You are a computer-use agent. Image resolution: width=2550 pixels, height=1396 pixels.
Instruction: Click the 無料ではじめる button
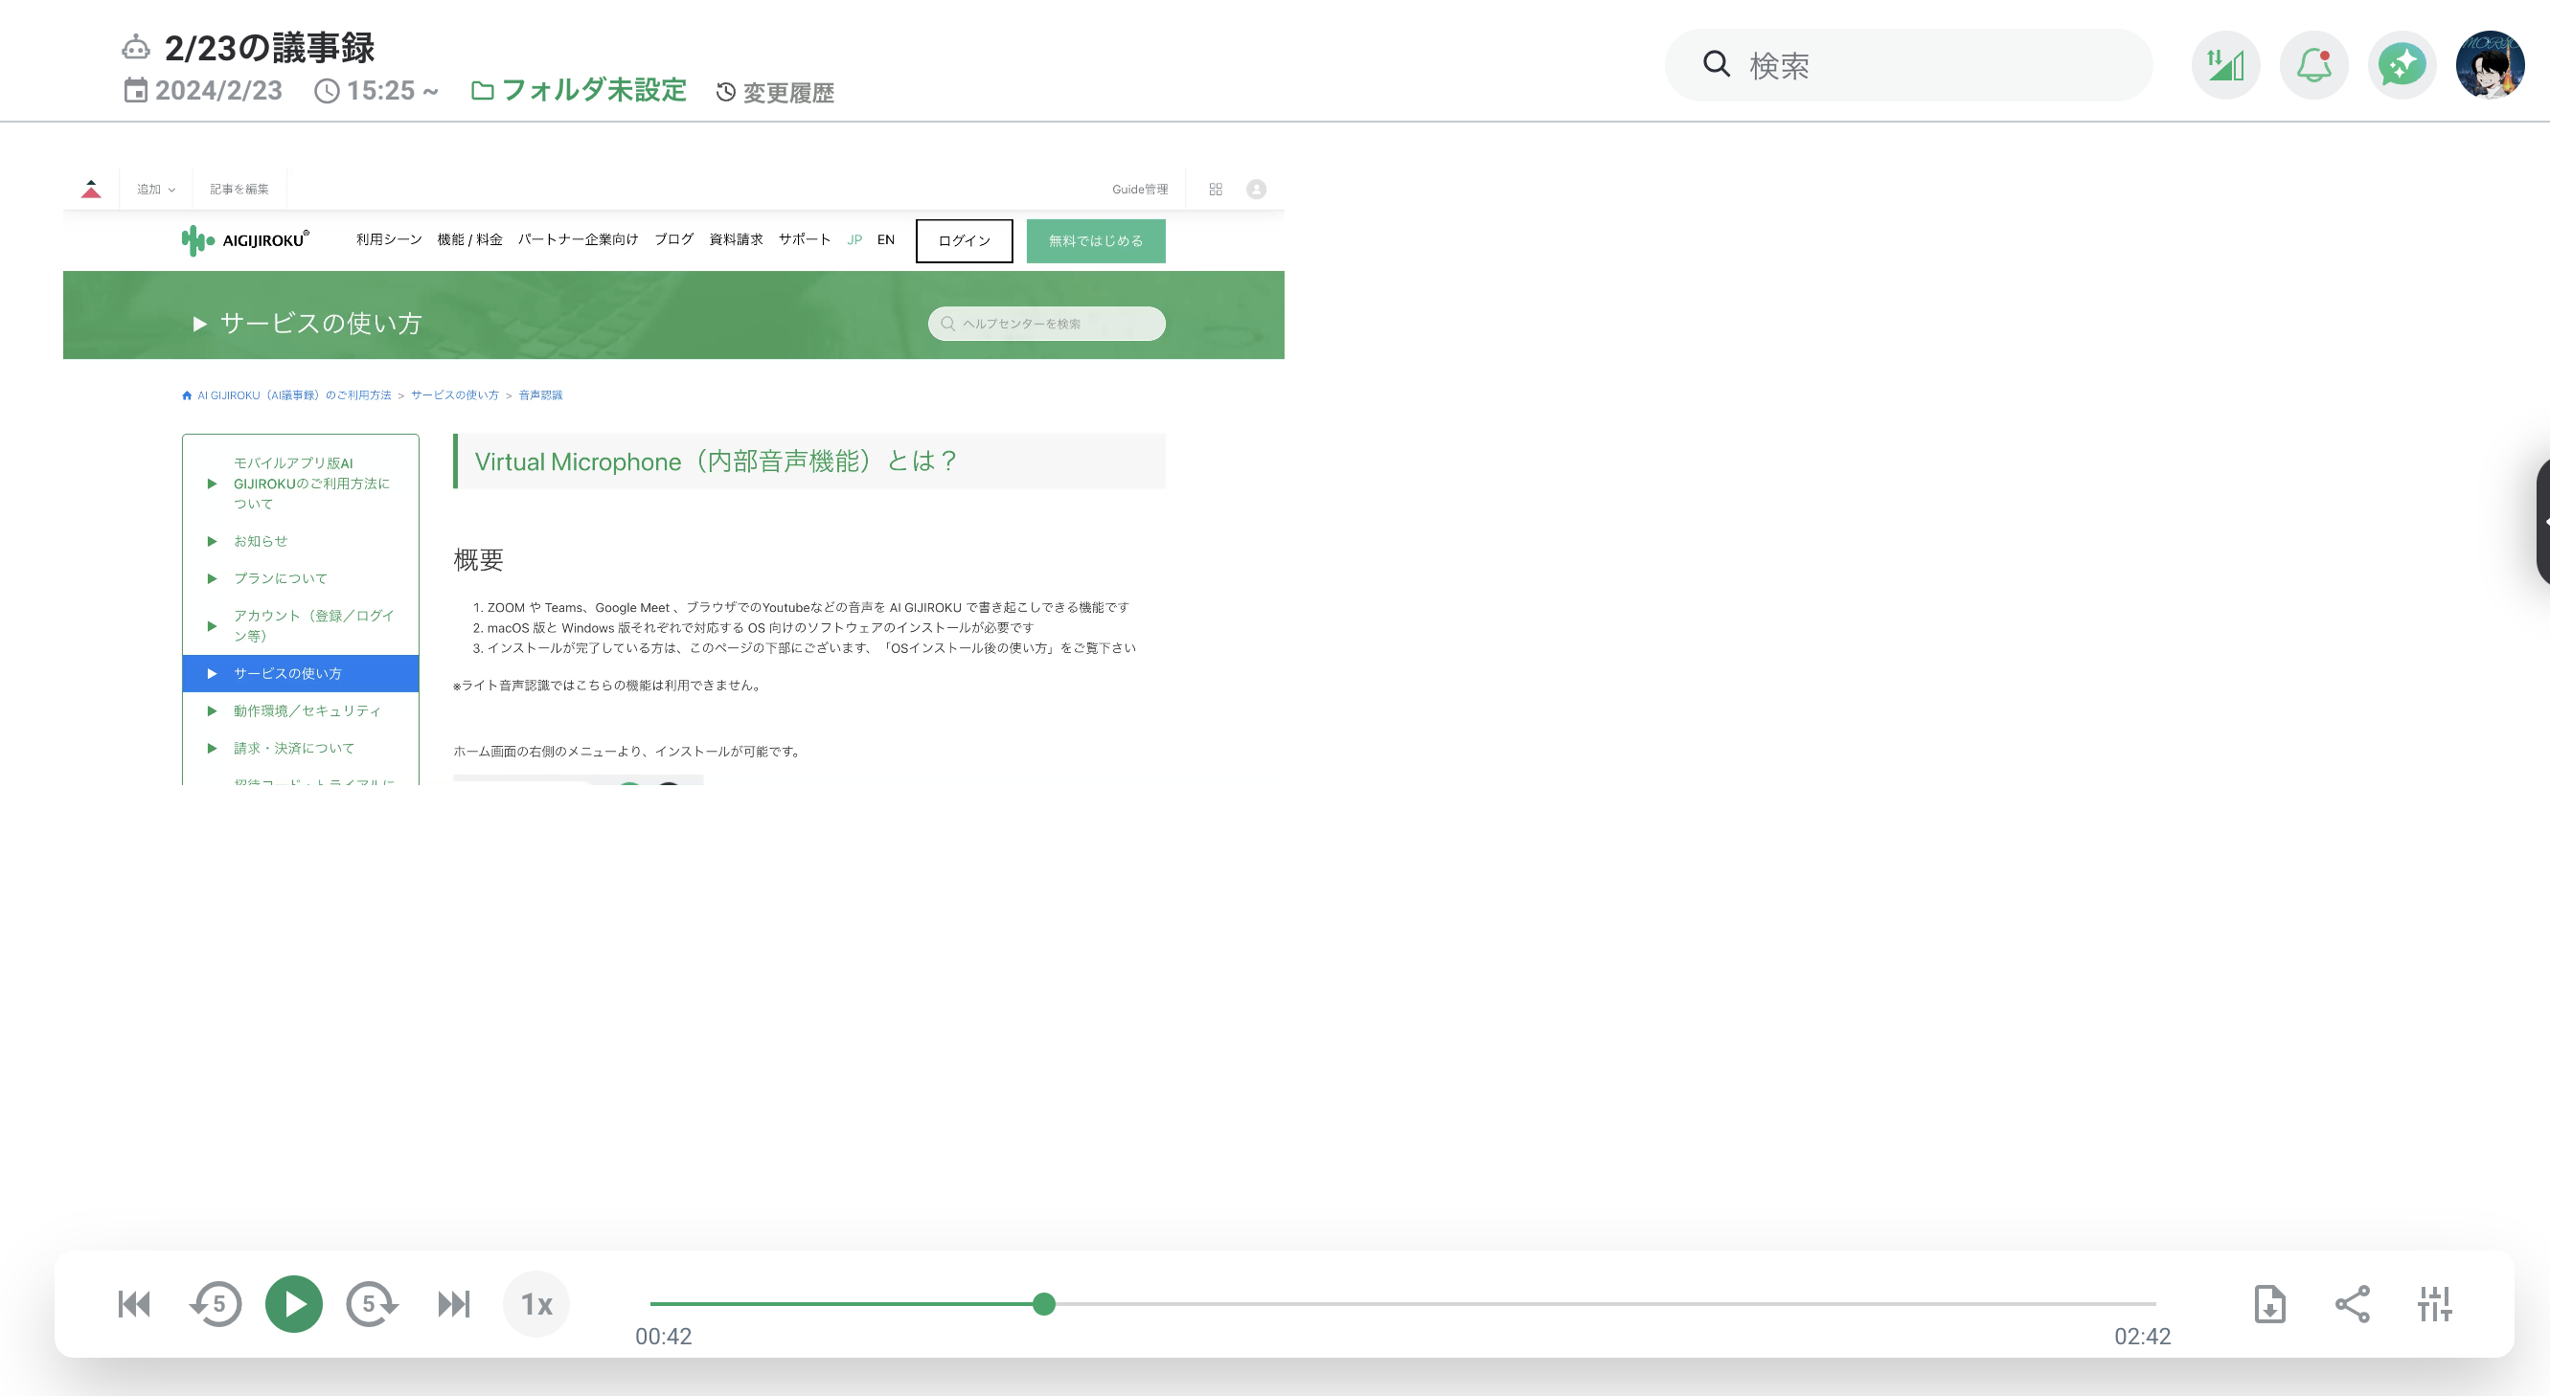click(x=1096, y=240)
